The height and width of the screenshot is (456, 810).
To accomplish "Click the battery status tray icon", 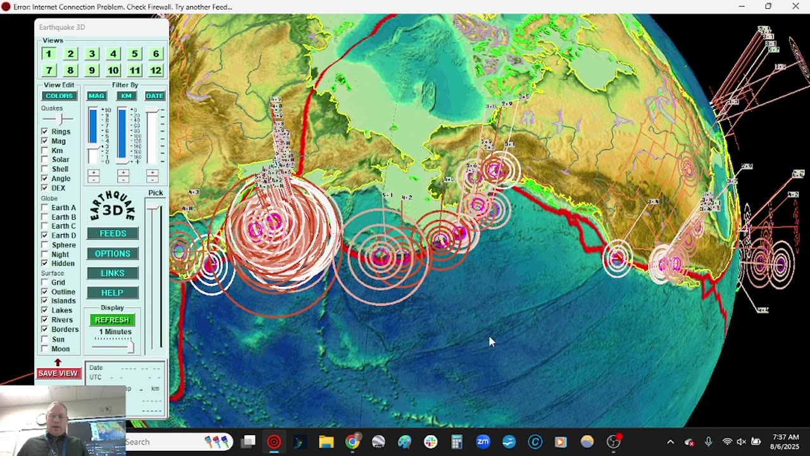I will pyautogui.click(x=756, y=441).
